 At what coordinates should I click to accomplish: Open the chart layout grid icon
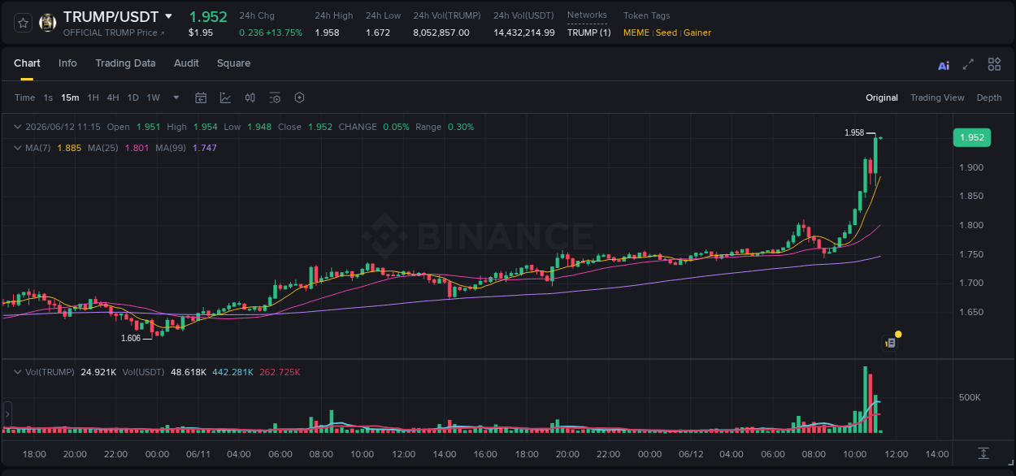pyautogui.click(x=994, y=64)
